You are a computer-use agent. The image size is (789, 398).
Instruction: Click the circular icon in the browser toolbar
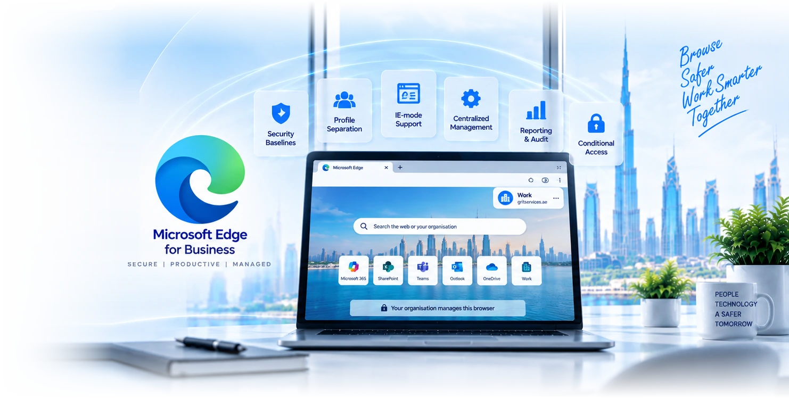tap(530, 180)
